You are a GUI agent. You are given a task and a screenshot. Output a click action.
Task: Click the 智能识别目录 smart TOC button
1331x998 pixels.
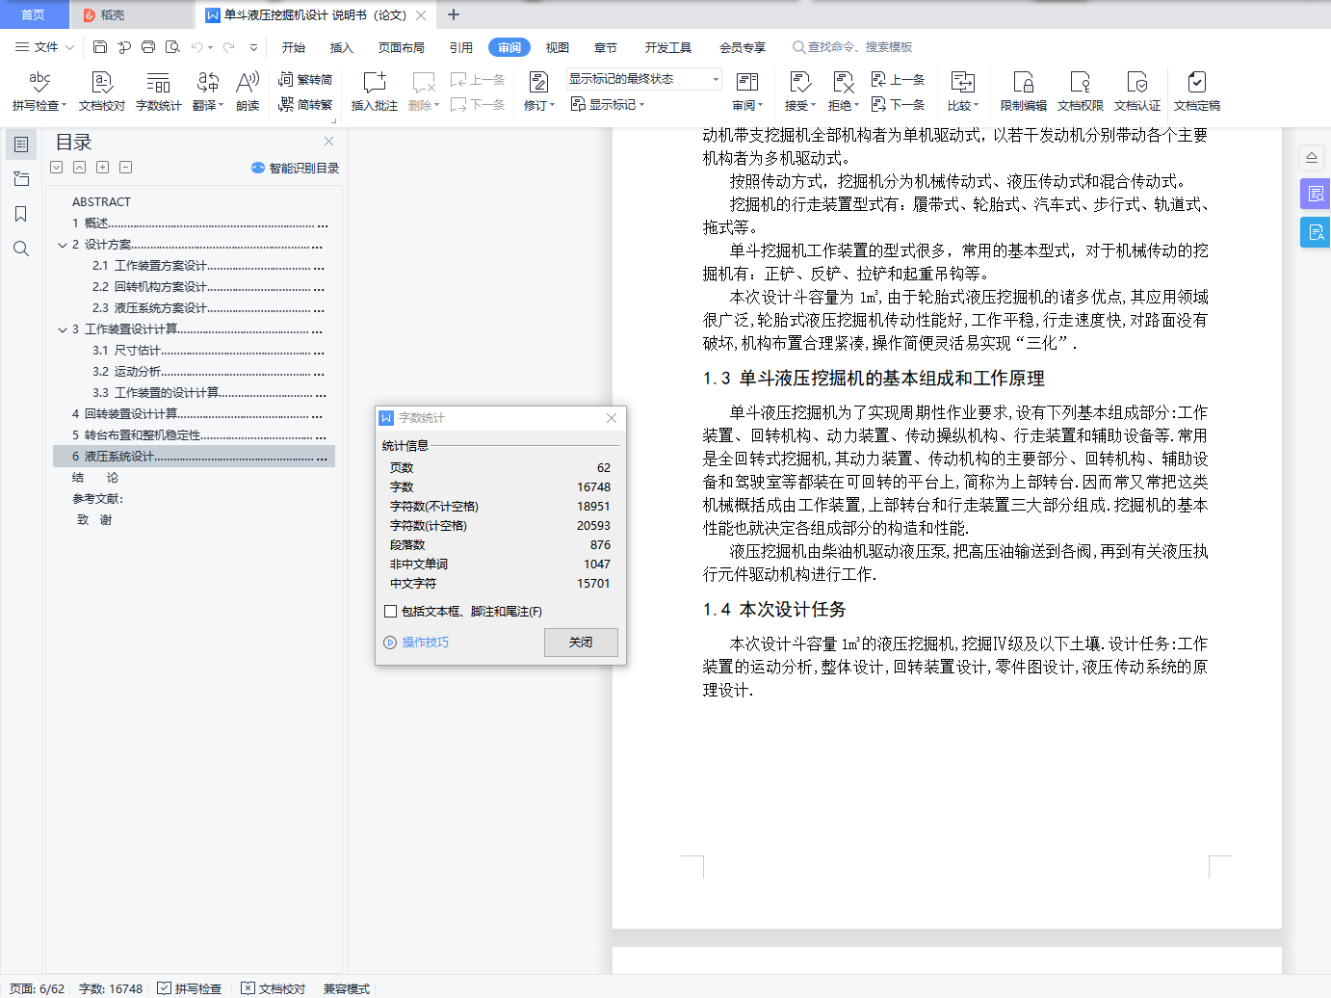(x=295, y=168)
